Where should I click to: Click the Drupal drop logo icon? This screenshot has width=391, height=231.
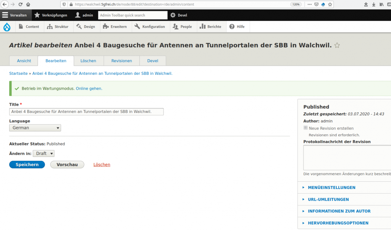pyautogui.click(x=7, y=27)
